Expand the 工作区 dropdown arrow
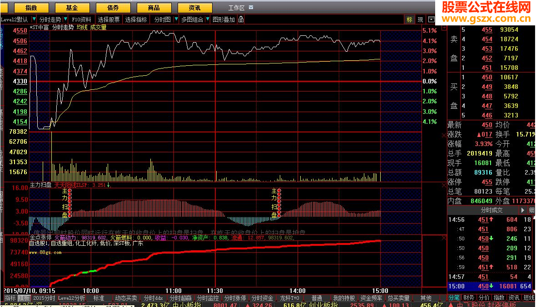The width and height of the screenshot is (536, 307). tap(251, 8)
